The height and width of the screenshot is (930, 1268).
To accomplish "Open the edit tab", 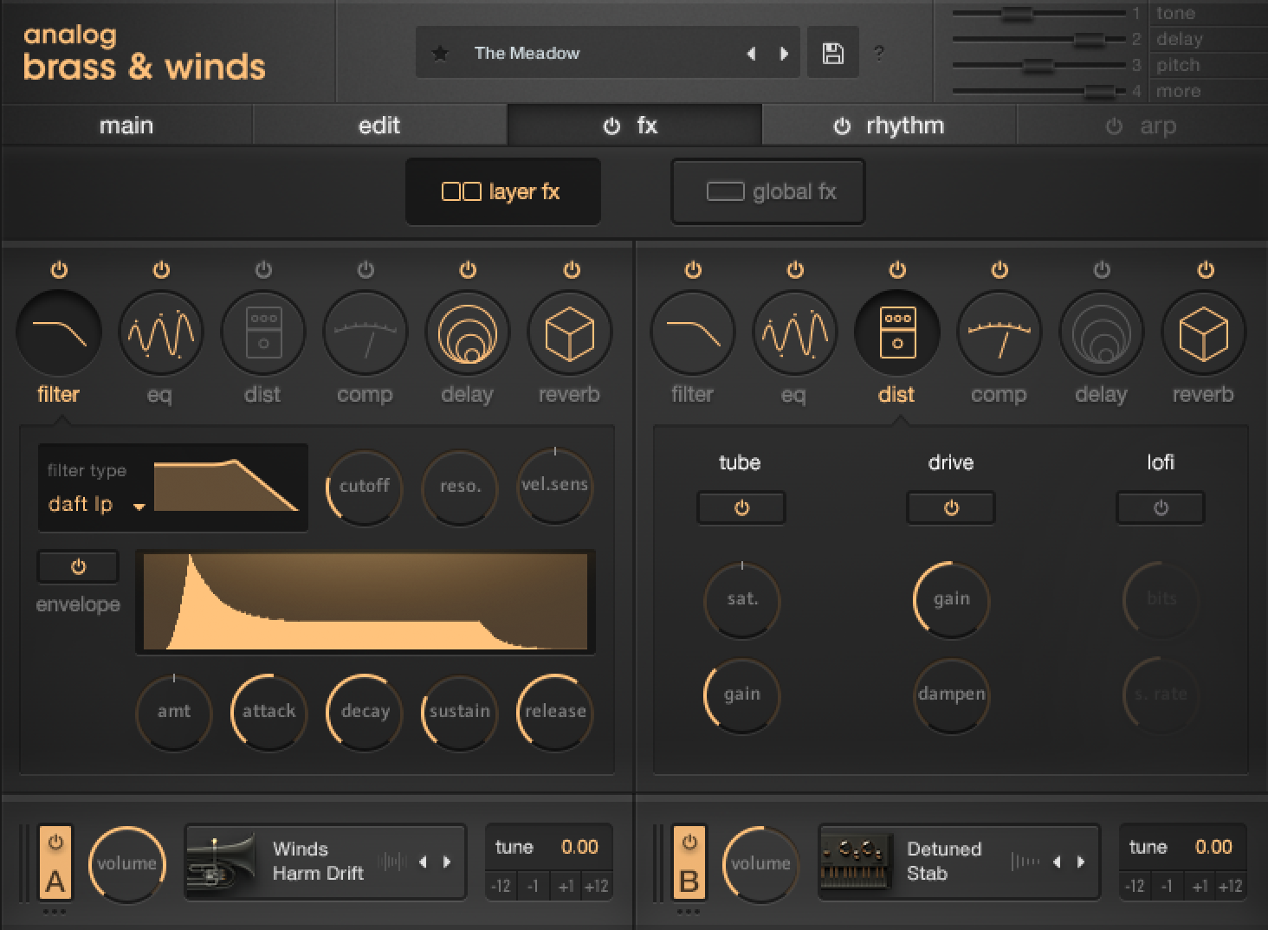I will 379,125.
